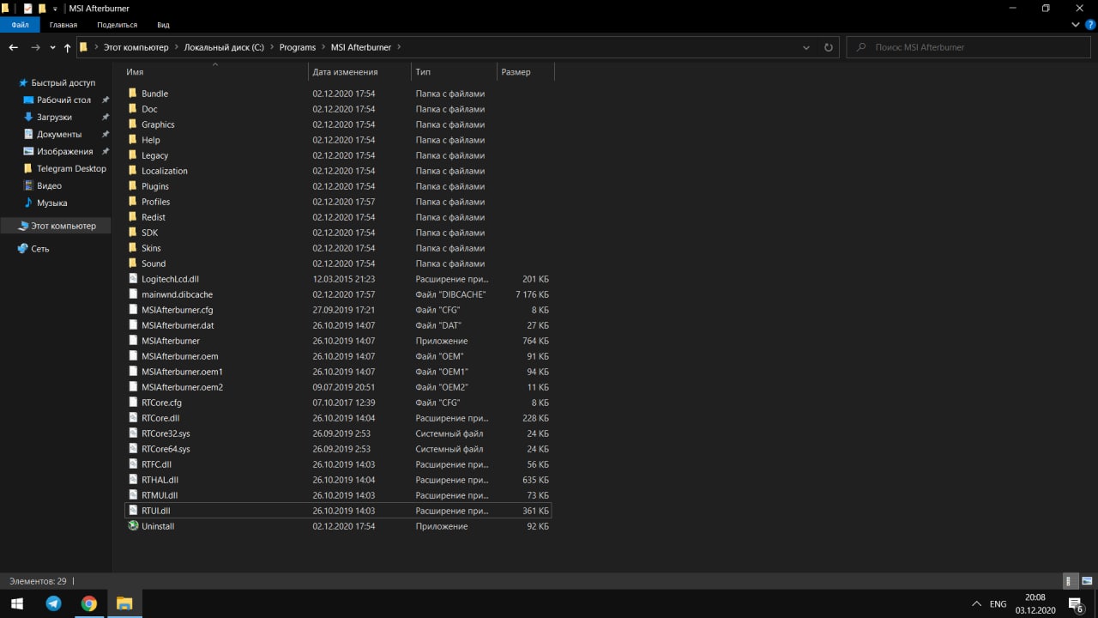The image size is (1098, 618).
Task: Open Telegram from the taskbar
Action: tap(53, 603)
